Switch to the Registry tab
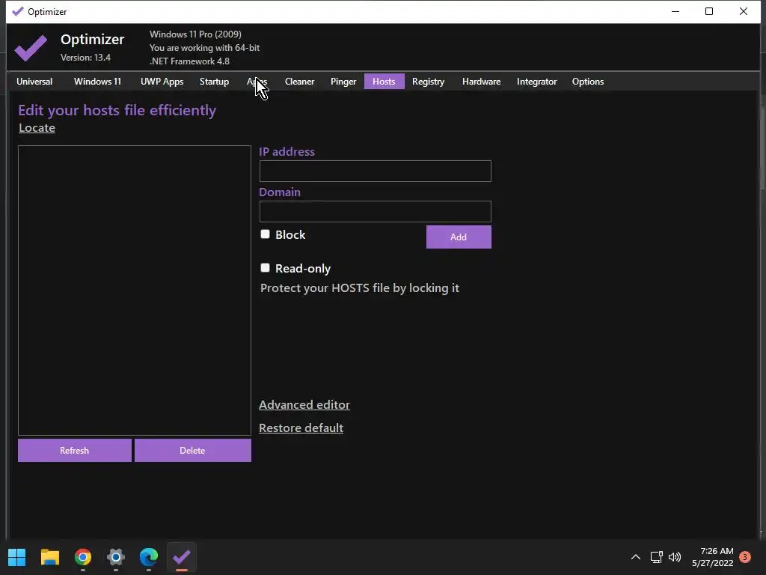Image resolution: width=766 pixels, height=575 pixels. tap(429, 82)
